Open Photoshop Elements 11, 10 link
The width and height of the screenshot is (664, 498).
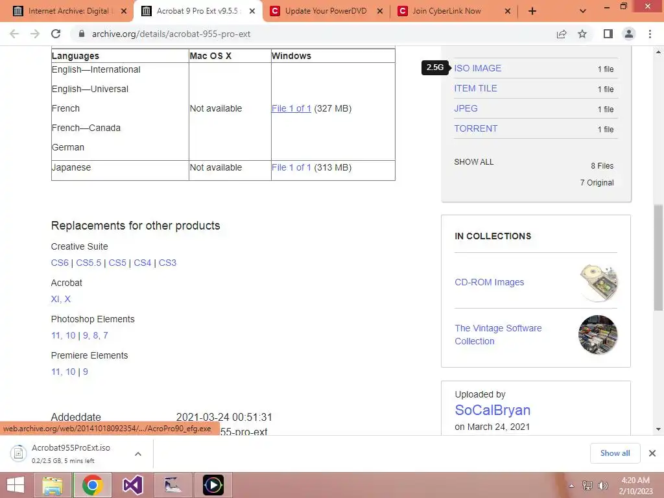[63, 335]
